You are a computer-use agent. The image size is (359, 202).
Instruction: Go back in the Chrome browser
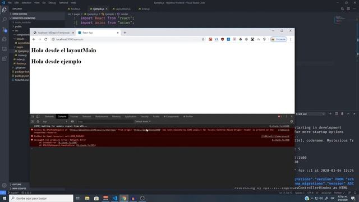point(34,39)
